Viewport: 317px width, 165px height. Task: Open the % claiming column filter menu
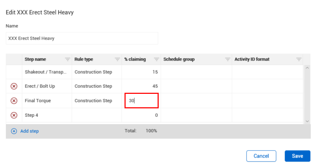point(157,59)
